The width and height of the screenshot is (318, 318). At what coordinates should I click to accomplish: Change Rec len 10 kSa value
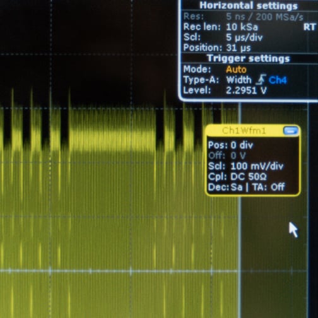(242, 27)
